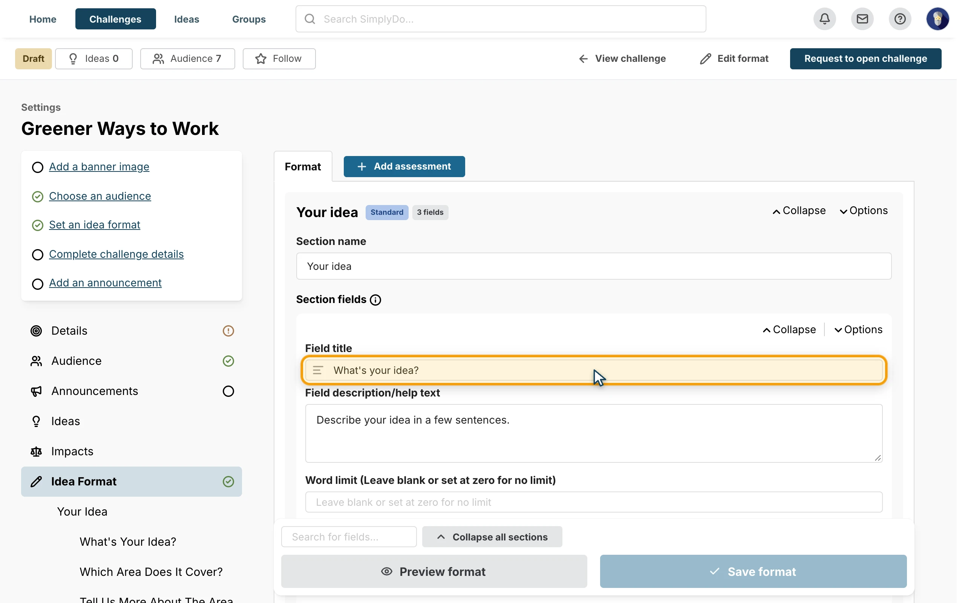Image resolution: width=965 pixels, height=603 pixels.
Task: Go to the Home nav item
Action: click(43, 19)
